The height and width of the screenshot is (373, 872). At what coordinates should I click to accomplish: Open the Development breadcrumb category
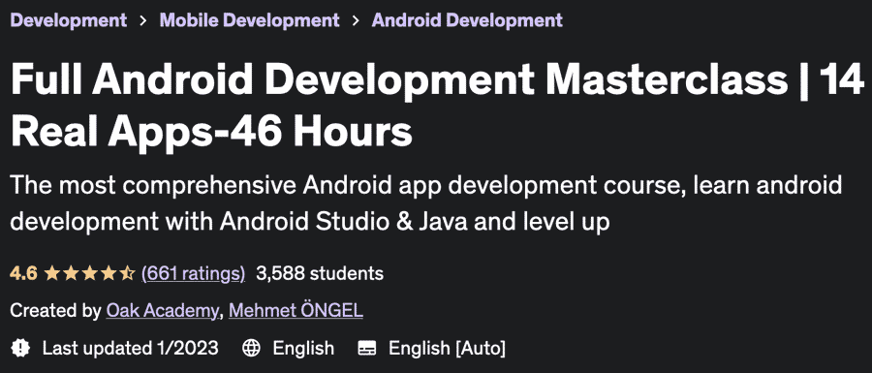pyautogui.click(x=69, y=20)
